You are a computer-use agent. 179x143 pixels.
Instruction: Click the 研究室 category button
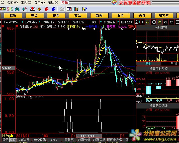164,15
